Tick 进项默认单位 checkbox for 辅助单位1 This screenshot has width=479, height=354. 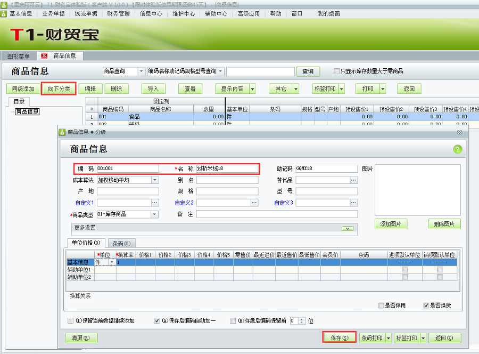[405, 270]
